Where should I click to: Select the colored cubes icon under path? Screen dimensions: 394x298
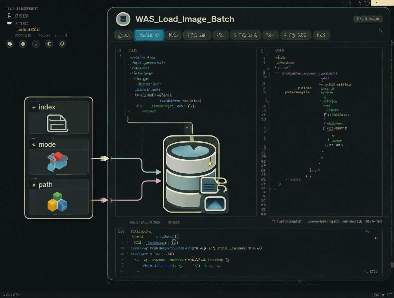pos(57,202)
